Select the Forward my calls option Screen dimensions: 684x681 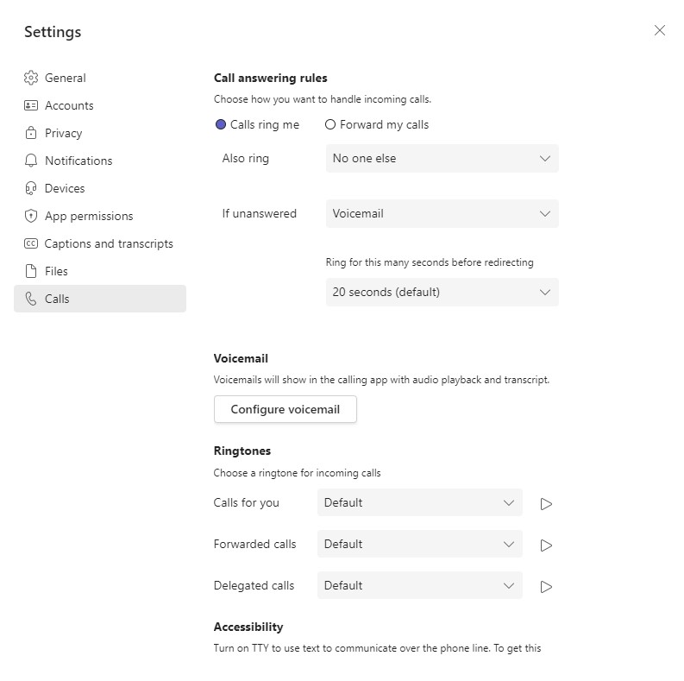pos(377,125)
